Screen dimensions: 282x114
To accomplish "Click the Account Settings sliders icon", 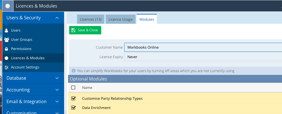I will (x=6, y=67).
